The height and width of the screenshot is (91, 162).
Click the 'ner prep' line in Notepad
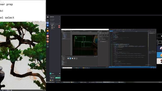click(x=6, y=5)
